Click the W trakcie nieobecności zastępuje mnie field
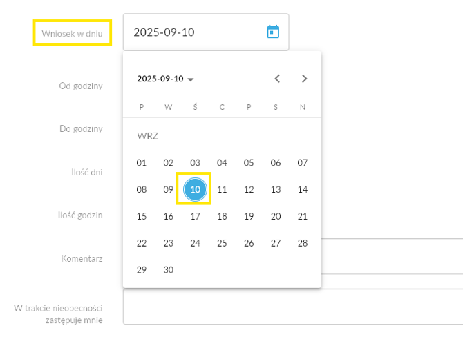 391,307
